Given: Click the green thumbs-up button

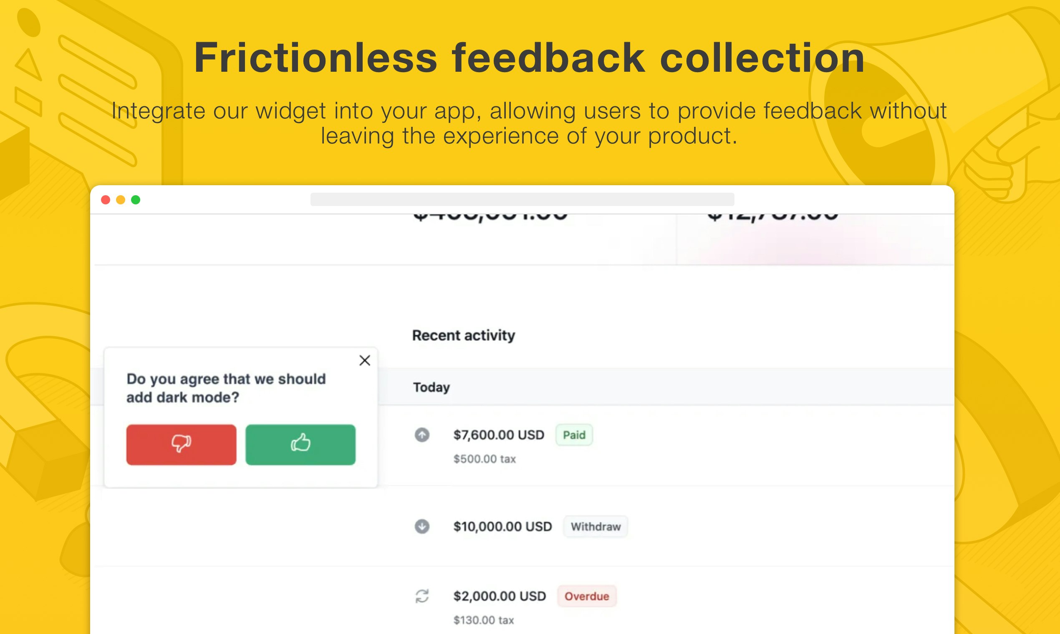Looking at the screenshot, I should (300, 444).
